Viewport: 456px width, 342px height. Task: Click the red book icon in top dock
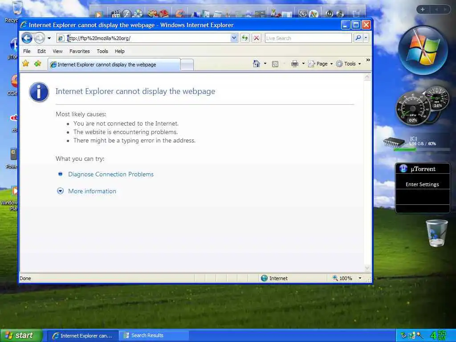click(x=164, y=13)
